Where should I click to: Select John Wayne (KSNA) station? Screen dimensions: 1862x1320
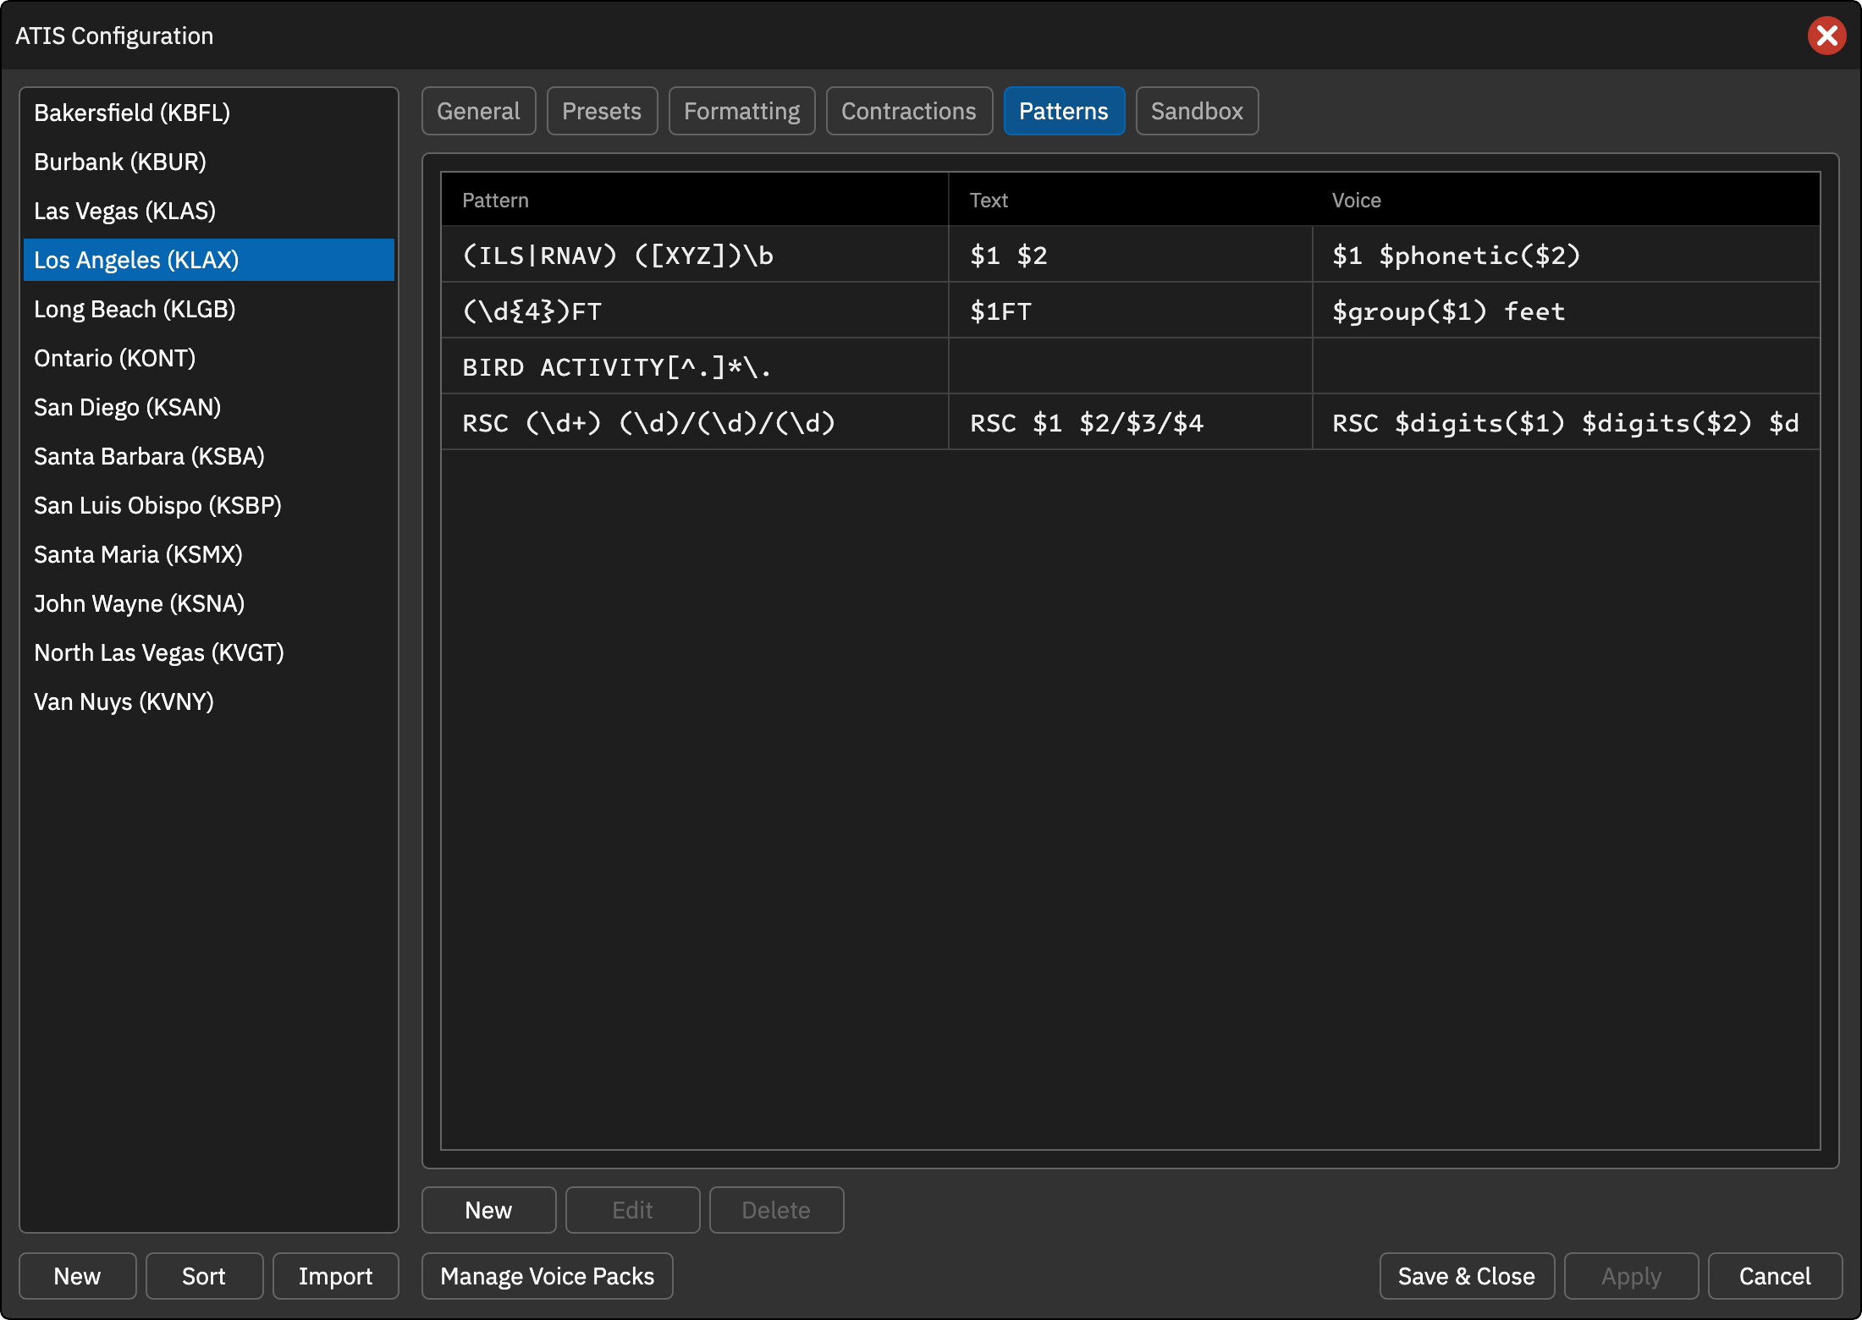[209, 603]
